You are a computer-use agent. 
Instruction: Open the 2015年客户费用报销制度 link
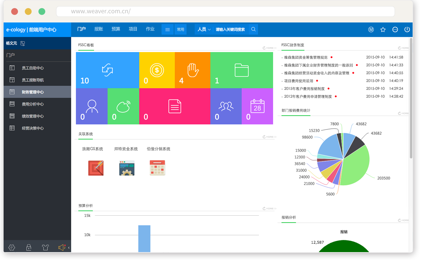click(304, 89)
